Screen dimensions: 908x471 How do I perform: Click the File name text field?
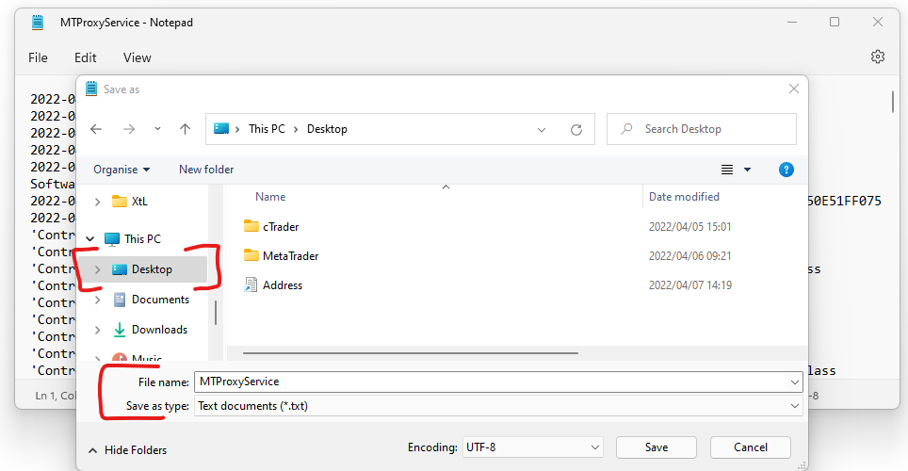(x=491, y=382)
